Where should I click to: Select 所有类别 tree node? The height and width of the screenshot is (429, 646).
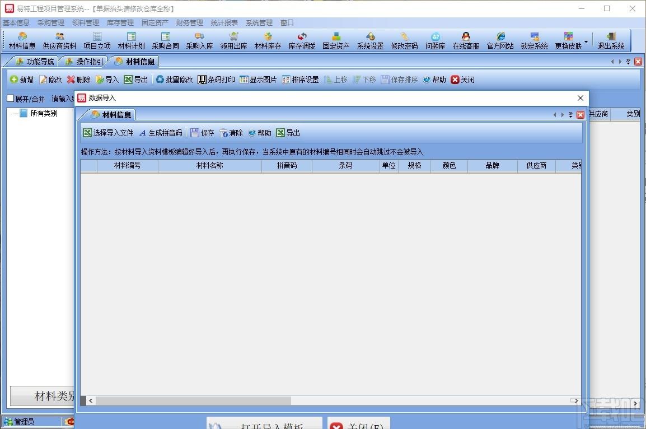click(44, 113)
